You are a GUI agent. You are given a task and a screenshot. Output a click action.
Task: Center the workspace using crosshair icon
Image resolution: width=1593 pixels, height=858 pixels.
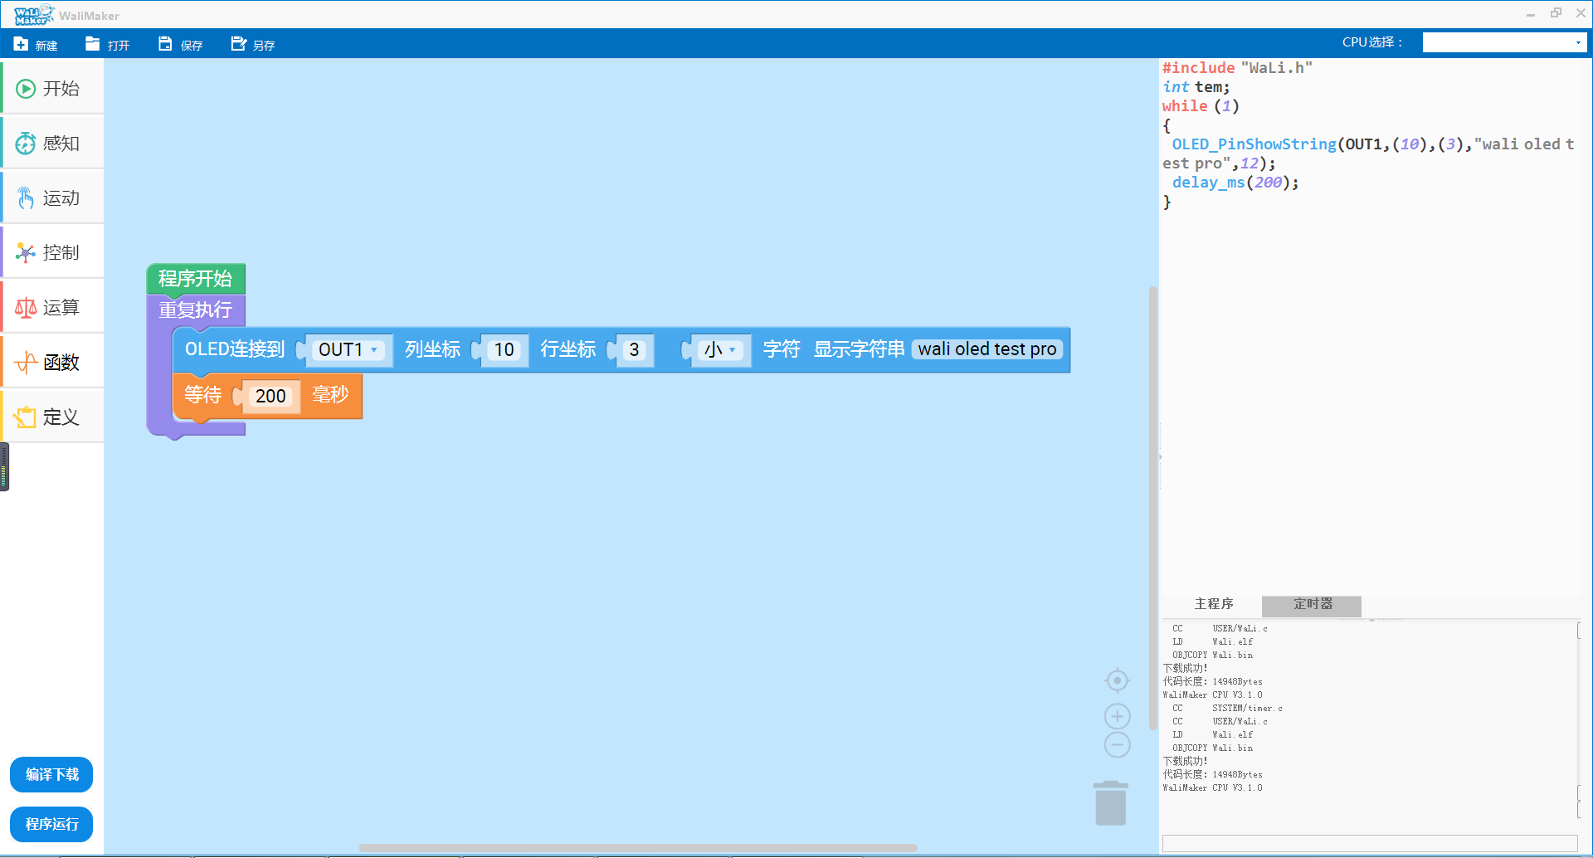[1118, 681]
